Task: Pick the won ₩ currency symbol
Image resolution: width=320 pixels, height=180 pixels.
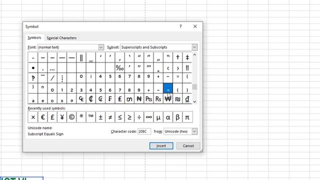Action: coord(168,99)
